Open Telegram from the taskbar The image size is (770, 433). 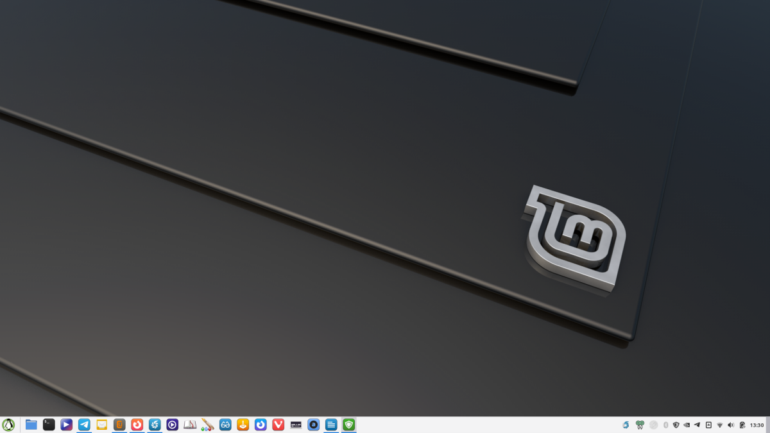pyautogui.click(x=83, y=424)
